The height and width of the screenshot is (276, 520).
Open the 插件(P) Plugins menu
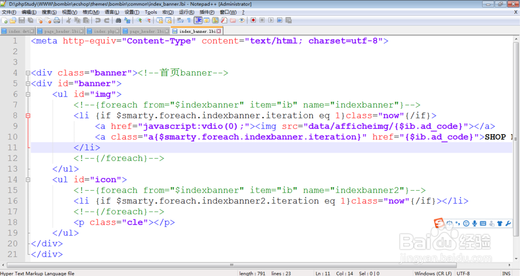click(x=207, y=12)
